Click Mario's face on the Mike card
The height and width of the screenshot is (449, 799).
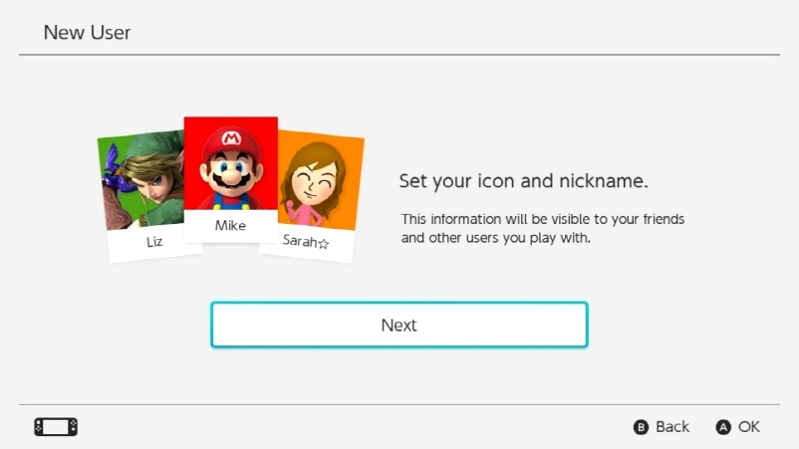231,170
